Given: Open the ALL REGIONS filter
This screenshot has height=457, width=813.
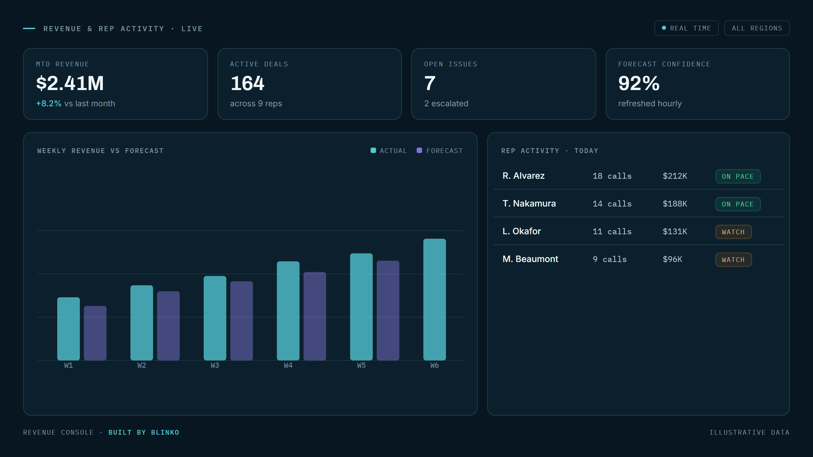Looking at the screenshot, I should point(757,28).
